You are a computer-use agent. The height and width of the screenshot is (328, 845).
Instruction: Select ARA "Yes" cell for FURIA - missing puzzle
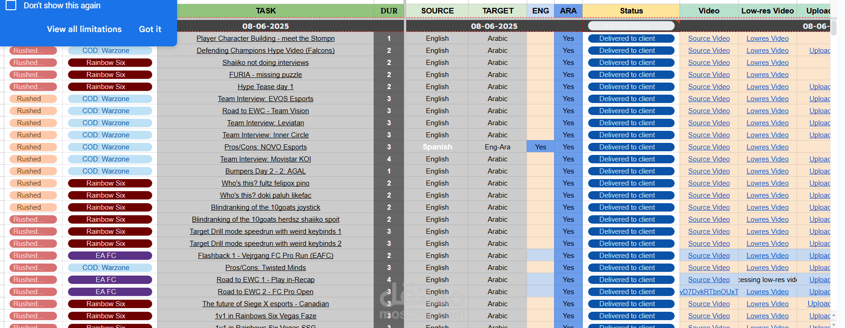568,75
